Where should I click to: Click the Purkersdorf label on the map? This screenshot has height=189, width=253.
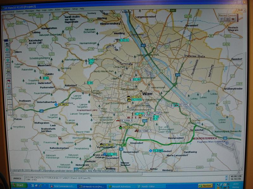47,88
